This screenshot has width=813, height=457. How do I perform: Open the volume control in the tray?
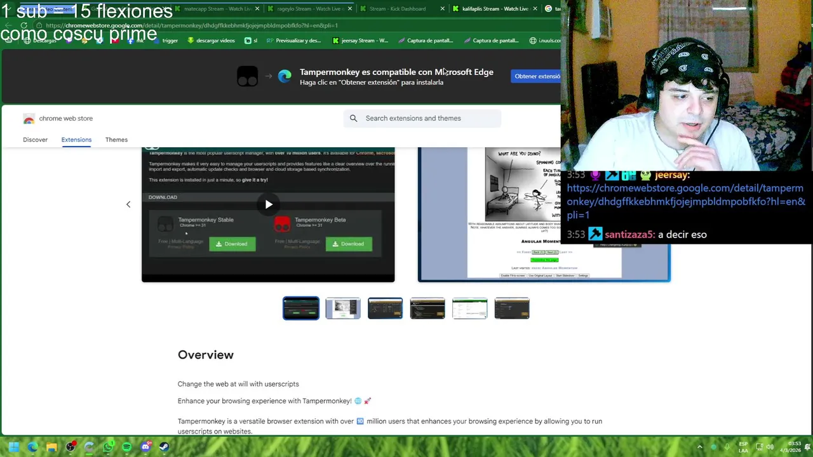(770, 447)
